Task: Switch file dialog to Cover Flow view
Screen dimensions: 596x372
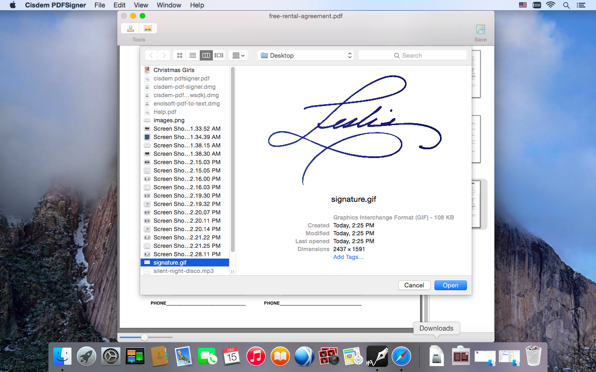Action: (219, 55)
